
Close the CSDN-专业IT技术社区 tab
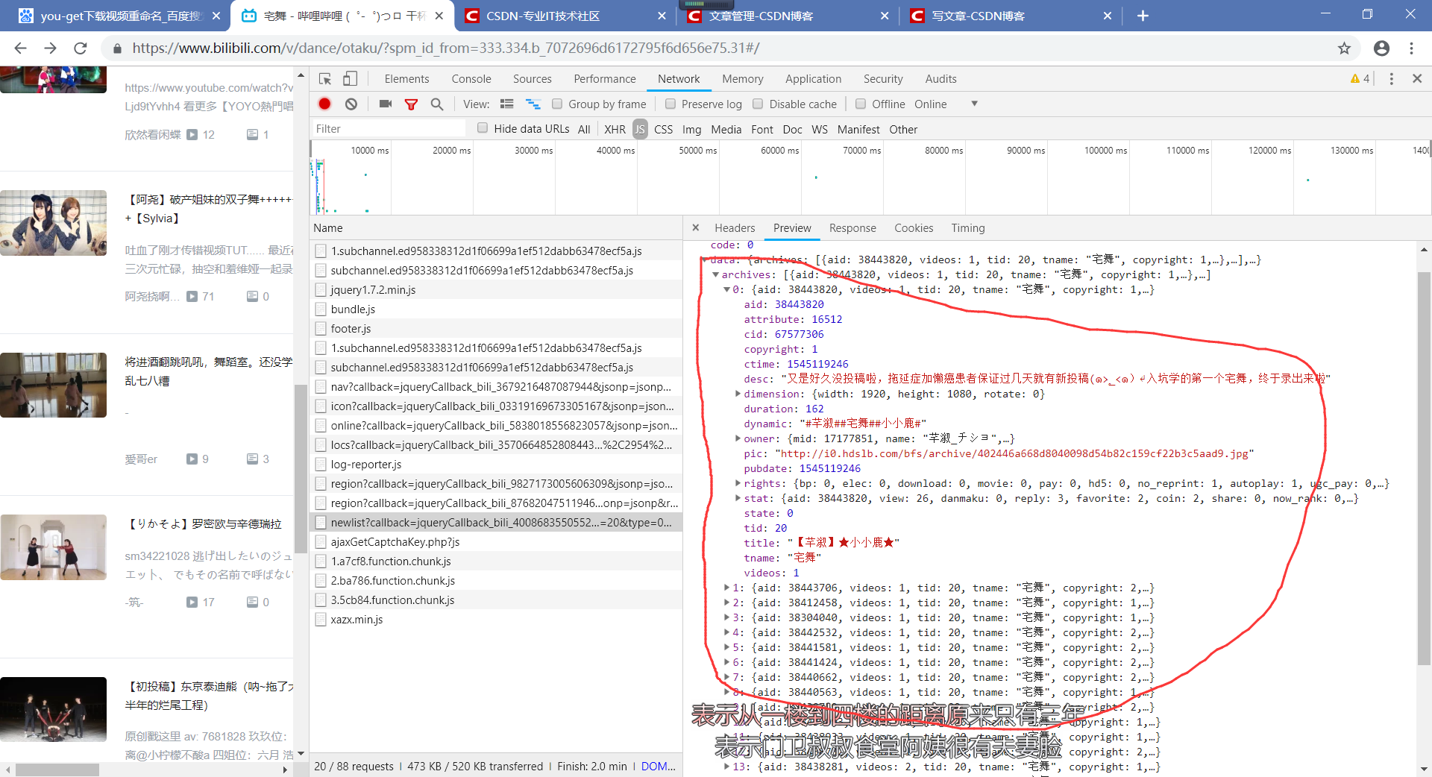(662, 16)
